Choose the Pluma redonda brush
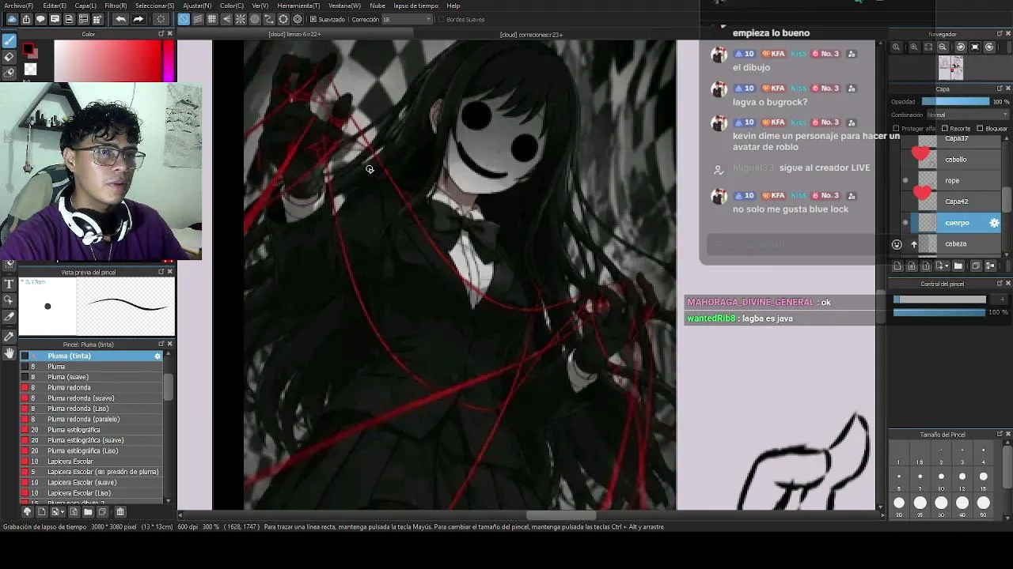The width and height of the screenshot is (1013, 569). [91, 388]
